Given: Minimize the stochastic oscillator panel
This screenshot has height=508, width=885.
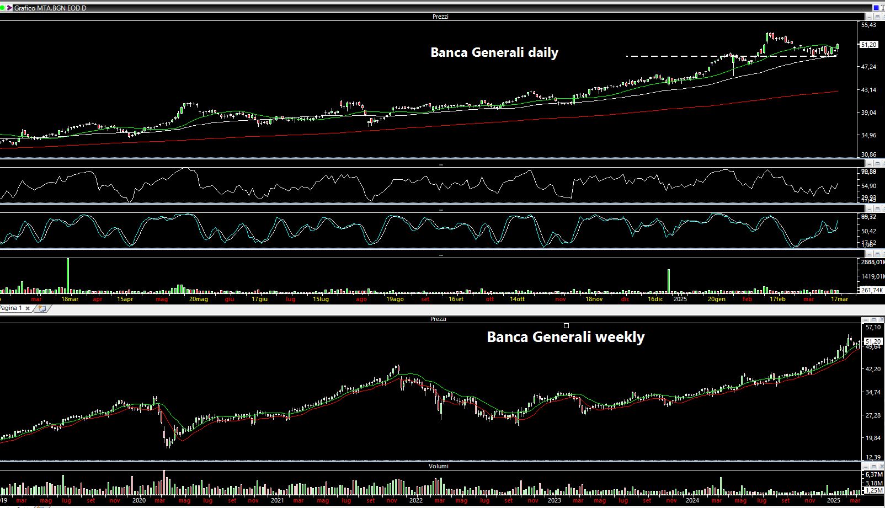Looking at the screenshot, I should pyautogui.click(x=870, y=209).
